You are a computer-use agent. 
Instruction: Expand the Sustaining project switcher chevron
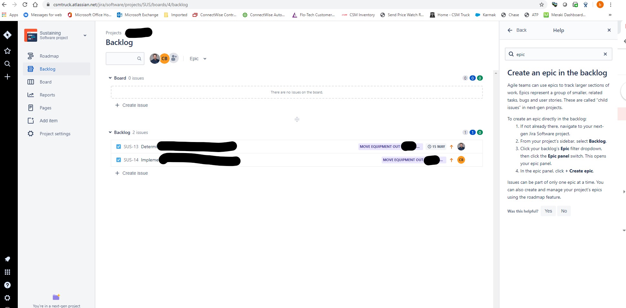[x=85, y=35]
